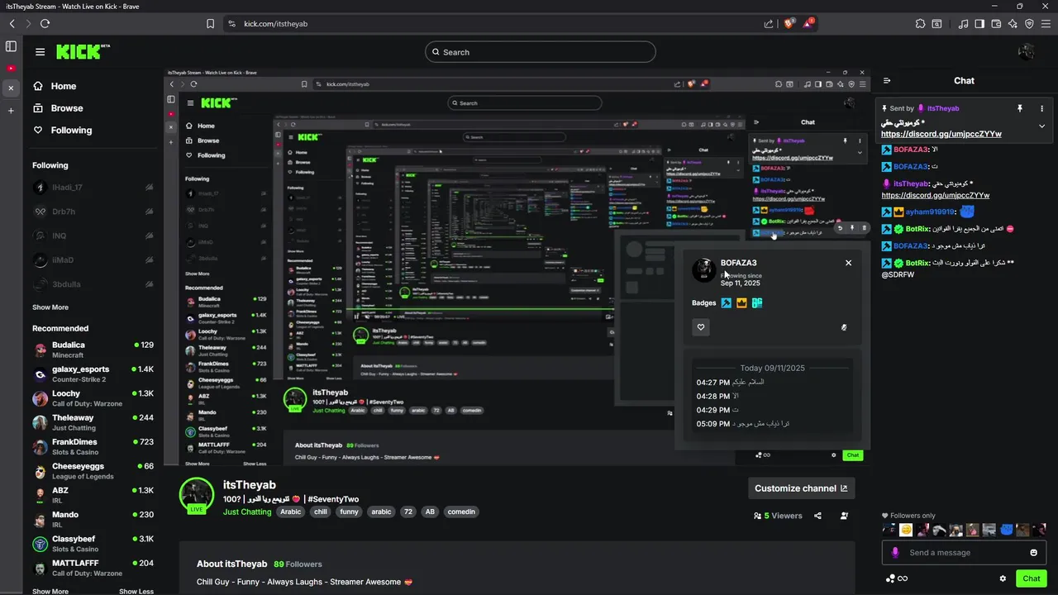Click the ayham919919 username in chat
This screenshot has height=595, width=1058.
(929, 212)
